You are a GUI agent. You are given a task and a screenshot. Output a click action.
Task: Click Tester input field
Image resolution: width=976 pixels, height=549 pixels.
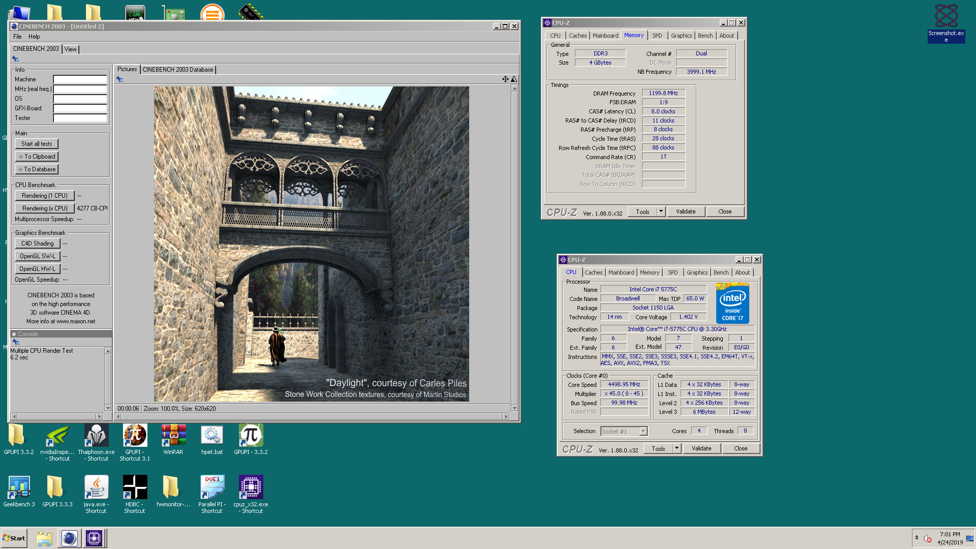80,118
